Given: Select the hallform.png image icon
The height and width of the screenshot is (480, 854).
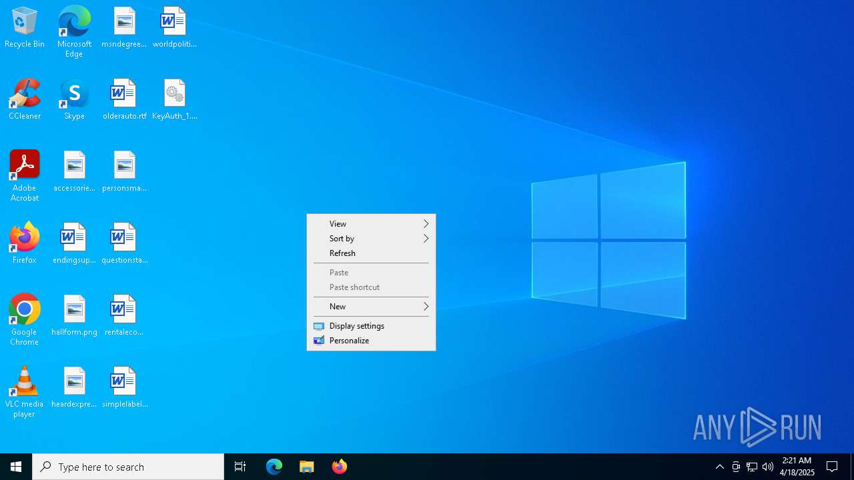Looking at the screenshot, I should [x=74, y=316].
